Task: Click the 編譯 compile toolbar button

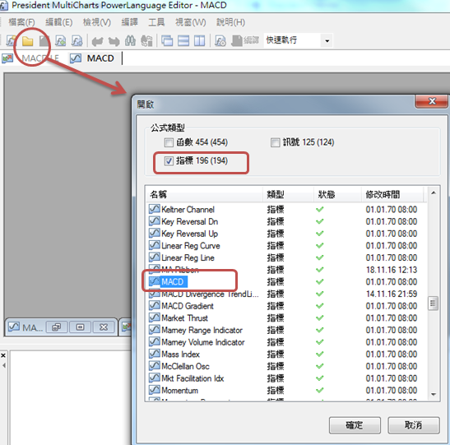Action: pyautogui.click(x=245, y=40)
